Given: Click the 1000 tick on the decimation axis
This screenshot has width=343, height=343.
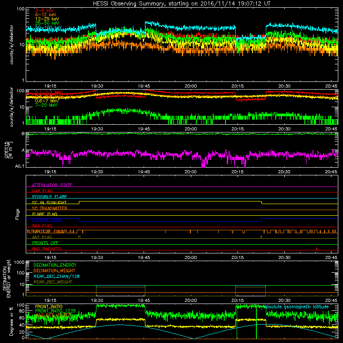Looking at the screenshot, I should tap(19, 262).
